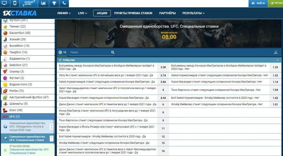Expand the LIVE dropdown menu

pos(82,13)
